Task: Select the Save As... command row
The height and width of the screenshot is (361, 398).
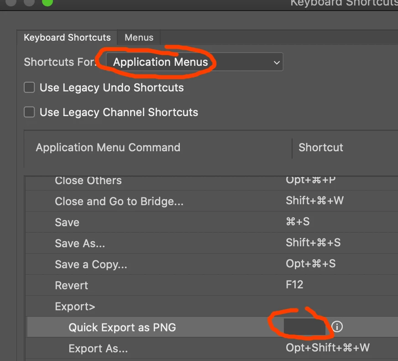Action: pos(212,243)
